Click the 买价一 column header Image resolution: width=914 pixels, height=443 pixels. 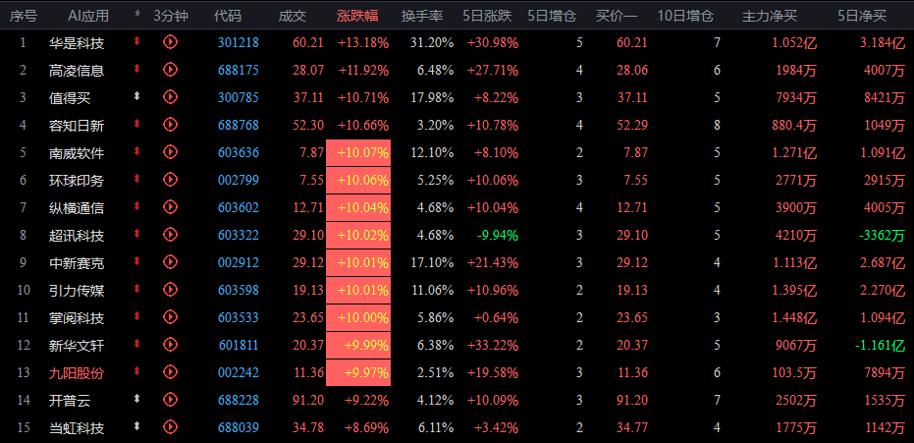tap(617, 16)
